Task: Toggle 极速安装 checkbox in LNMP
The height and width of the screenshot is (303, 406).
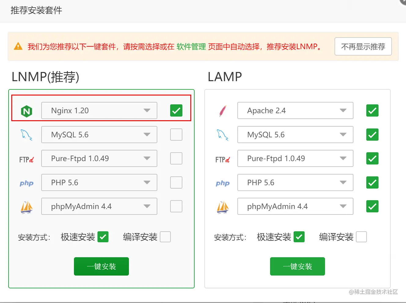Action: click(x=103, y=237)
